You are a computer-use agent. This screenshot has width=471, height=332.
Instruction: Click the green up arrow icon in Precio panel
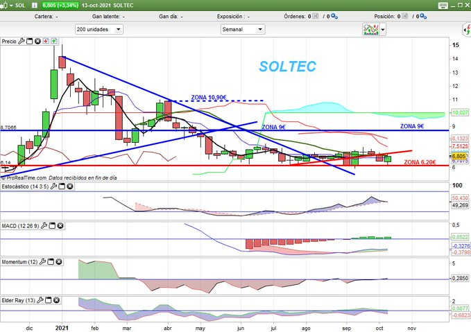[54, 41]
